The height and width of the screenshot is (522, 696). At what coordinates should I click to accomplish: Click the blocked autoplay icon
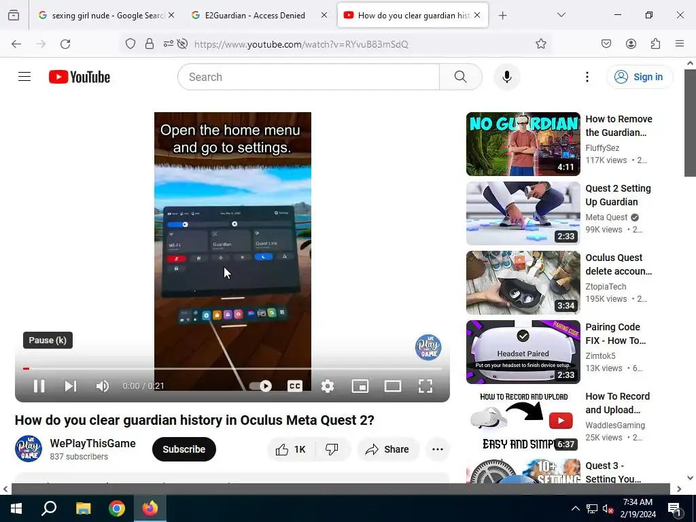182,43
